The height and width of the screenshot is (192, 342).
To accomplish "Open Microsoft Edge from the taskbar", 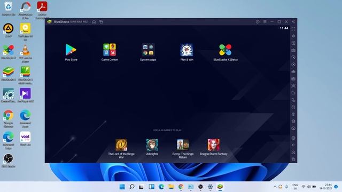I will click(x=161, y=187).
